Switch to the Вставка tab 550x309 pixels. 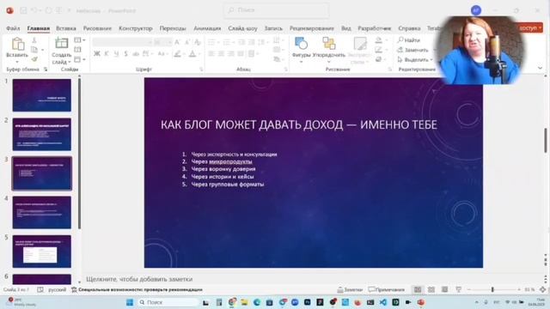(66, 28)
